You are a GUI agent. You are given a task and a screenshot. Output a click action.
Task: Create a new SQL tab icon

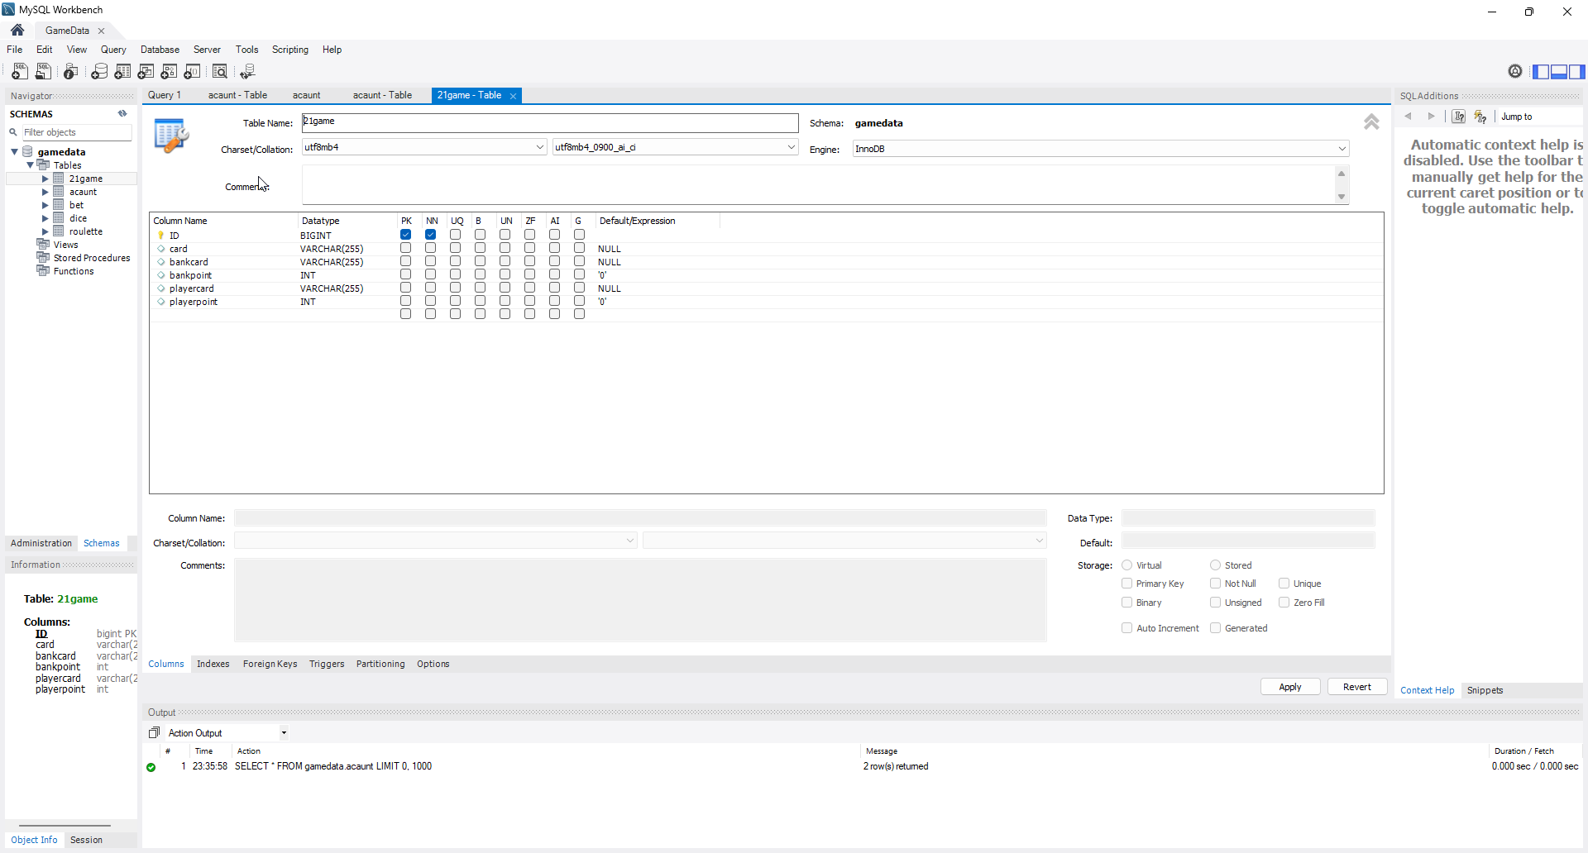(x=20, y=72)
